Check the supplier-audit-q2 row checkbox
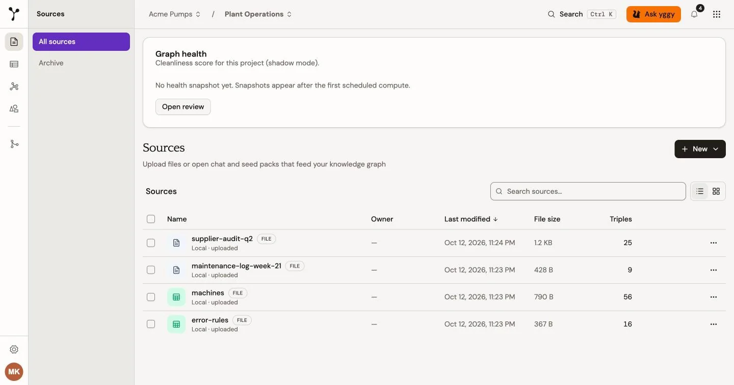Screen dimensions: 734x385 click(151, 243)
